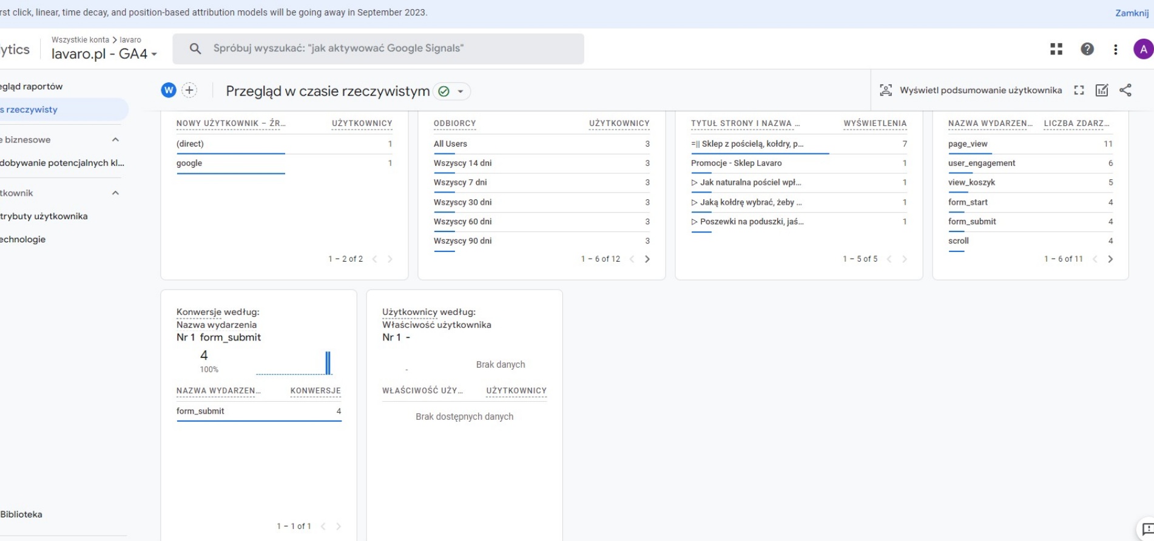Open the Technologie report in sidebar
The image size is (1154, 541).
click(23, 239)
